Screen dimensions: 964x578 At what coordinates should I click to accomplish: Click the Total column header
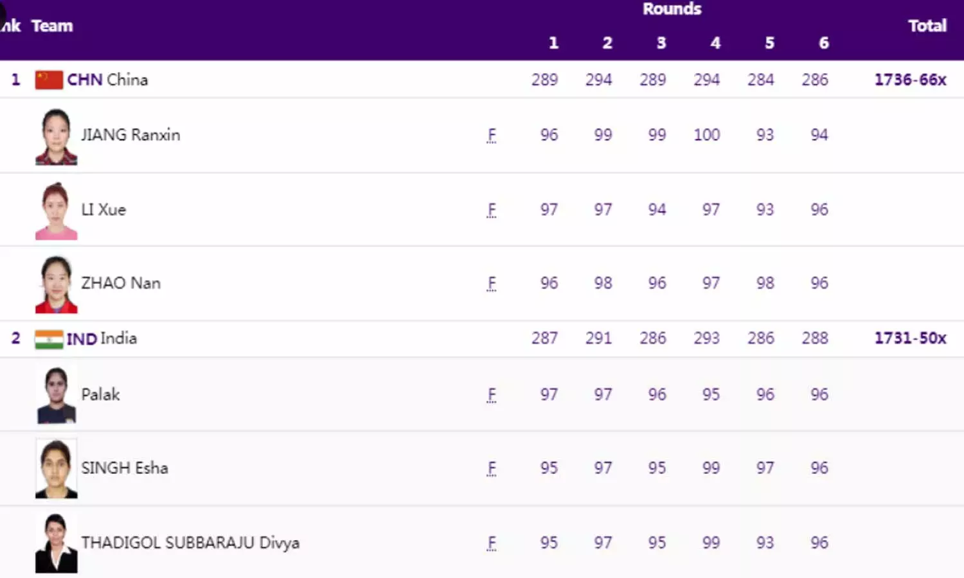pyautogui.click(x=927, y=26)
